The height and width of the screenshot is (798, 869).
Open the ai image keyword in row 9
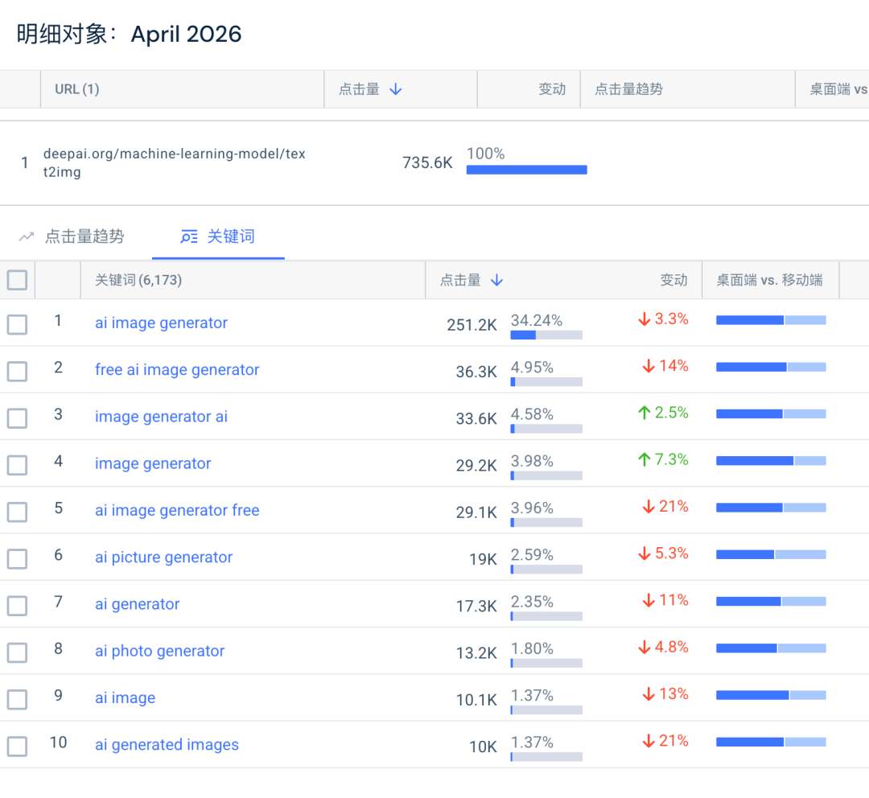coord(125,697)
